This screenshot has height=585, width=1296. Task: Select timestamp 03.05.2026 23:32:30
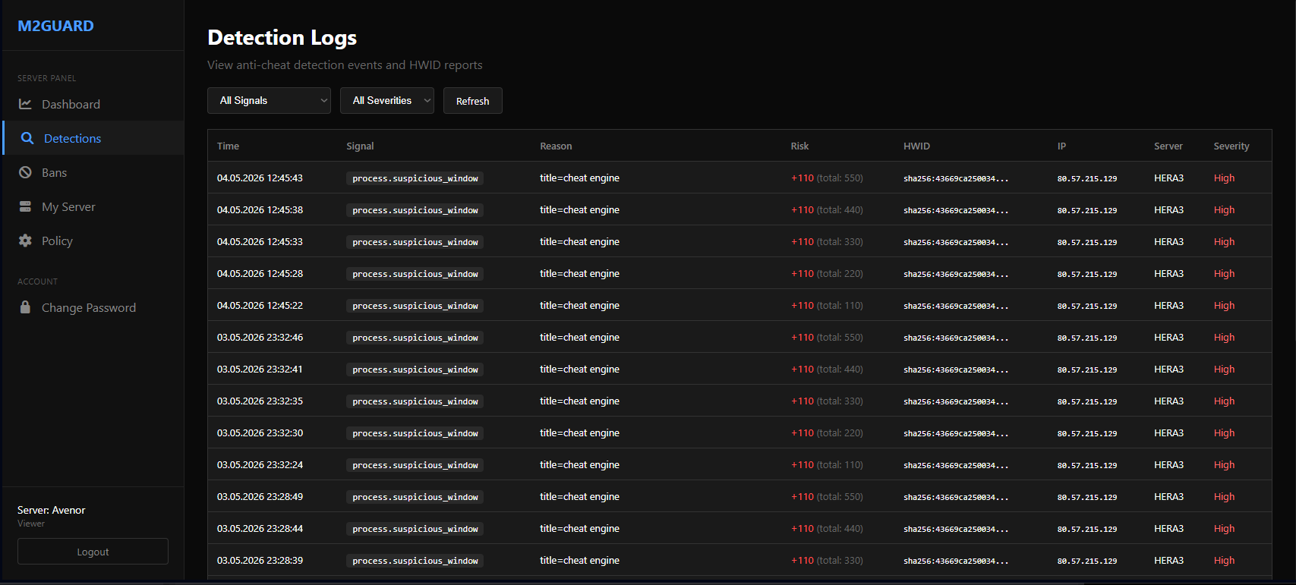click(x=260, y=432)
